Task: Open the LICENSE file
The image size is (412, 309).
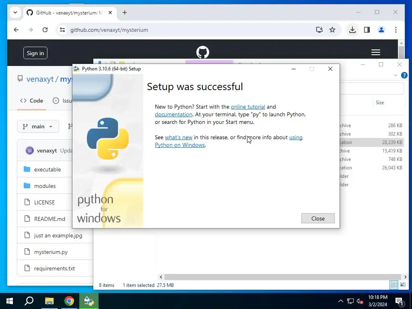Action: [x=44, y=202]
